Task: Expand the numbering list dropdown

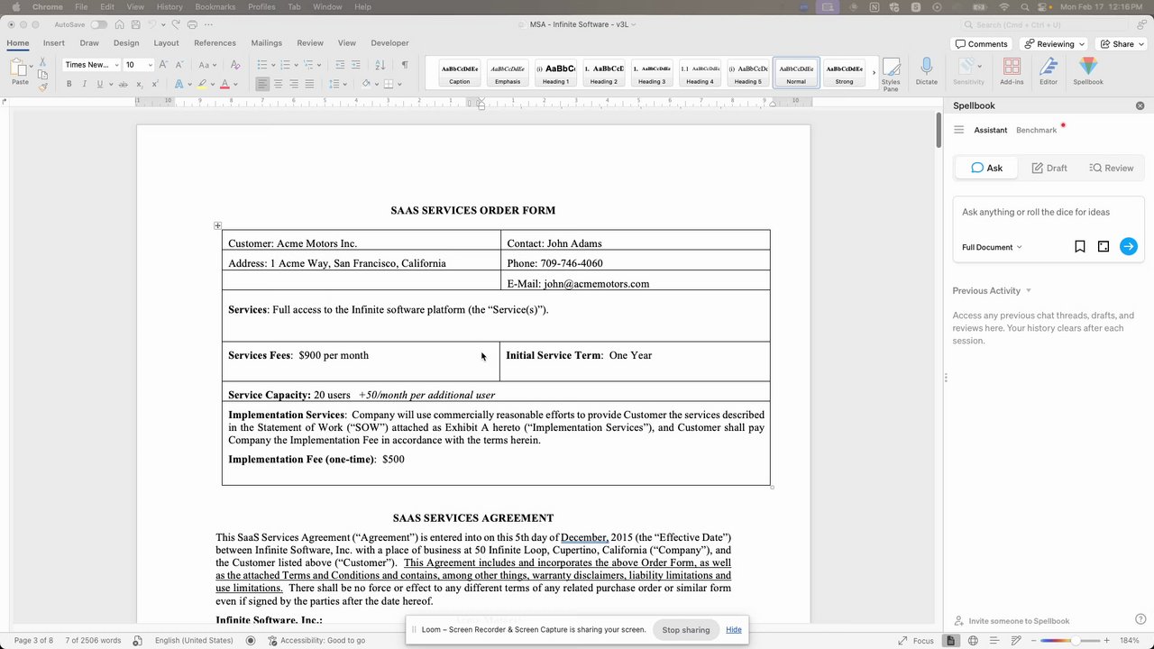Action: (296, 65)
